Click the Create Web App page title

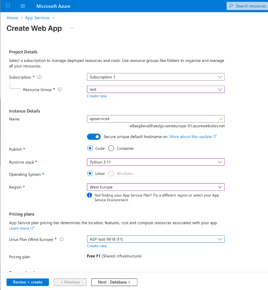pyautogui.click(x=34, y=28)
